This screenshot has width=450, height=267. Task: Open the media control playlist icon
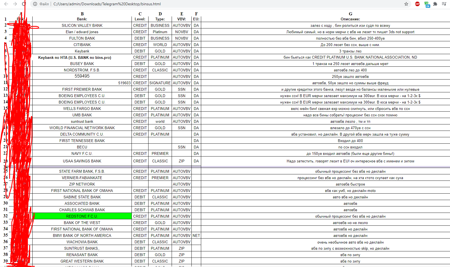pyautogui.click(x=444, y=4)
